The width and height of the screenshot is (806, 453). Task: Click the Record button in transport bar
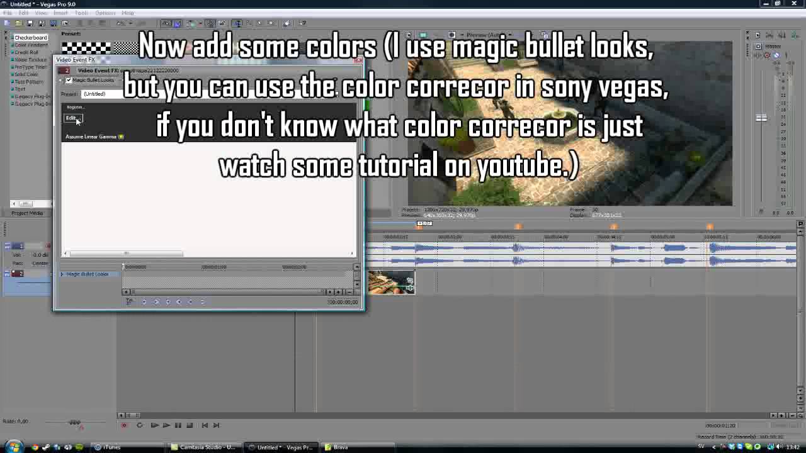124,425
